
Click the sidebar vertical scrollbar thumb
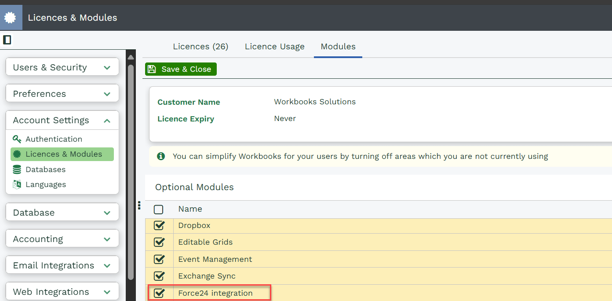[x=131, y=172]
